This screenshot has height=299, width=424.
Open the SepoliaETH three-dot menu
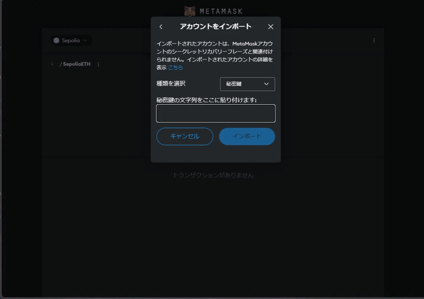[x=98, y=64]
